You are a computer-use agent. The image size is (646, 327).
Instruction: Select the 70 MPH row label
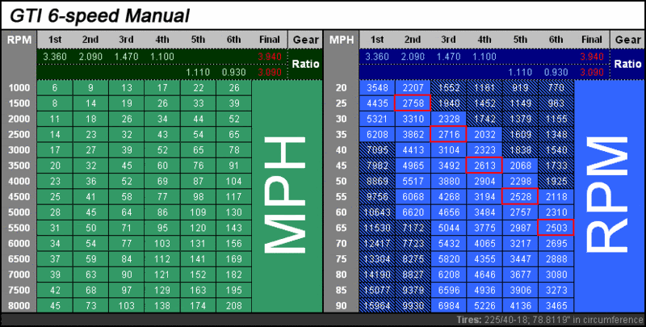pyautogui.click(x=341, y=243)
